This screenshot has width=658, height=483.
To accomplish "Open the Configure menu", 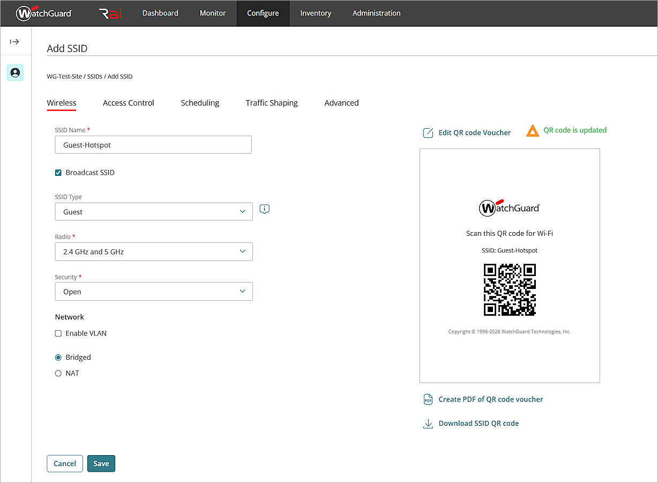I will (263, 13).
